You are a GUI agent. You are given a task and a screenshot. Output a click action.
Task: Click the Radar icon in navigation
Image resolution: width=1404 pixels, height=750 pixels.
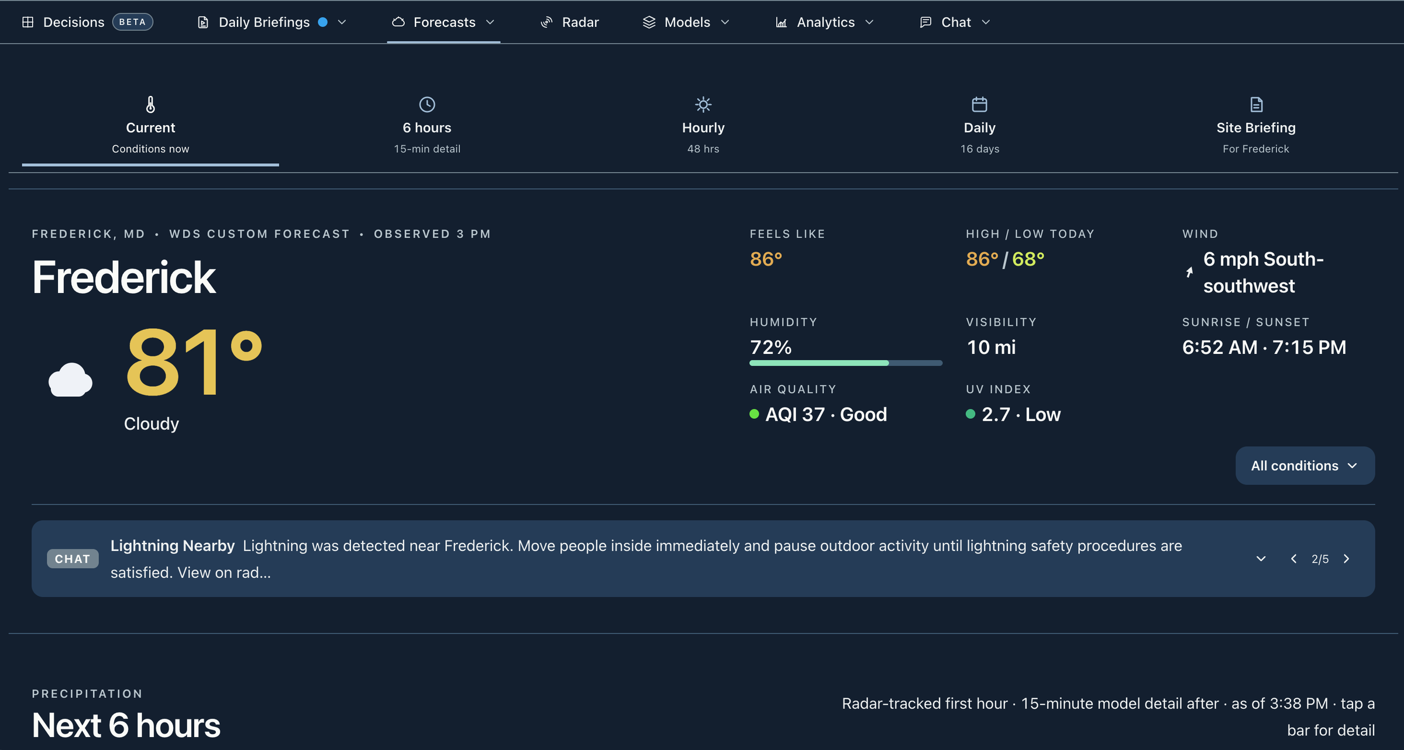(x=546, y=22)
